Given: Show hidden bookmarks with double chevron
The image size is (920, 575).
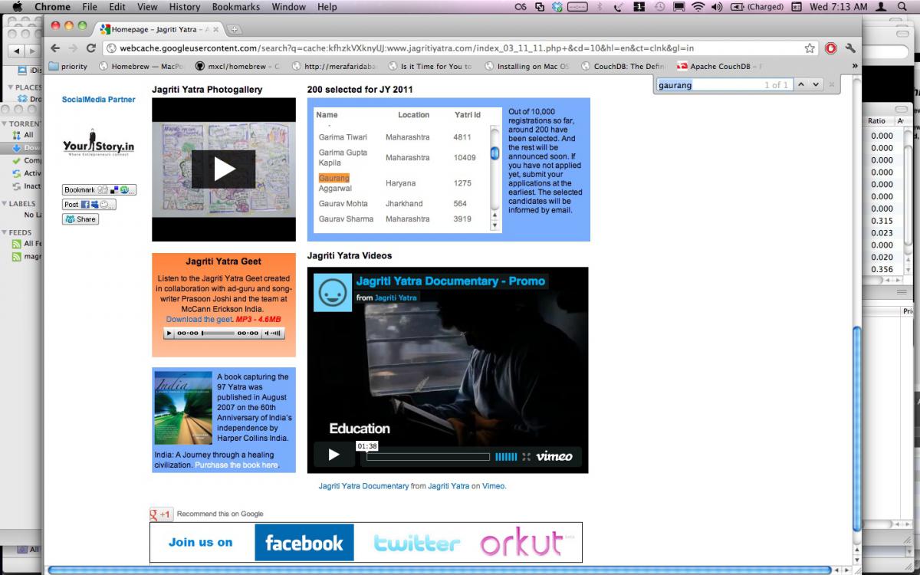Looking at the screenshot, I should 855,67.
